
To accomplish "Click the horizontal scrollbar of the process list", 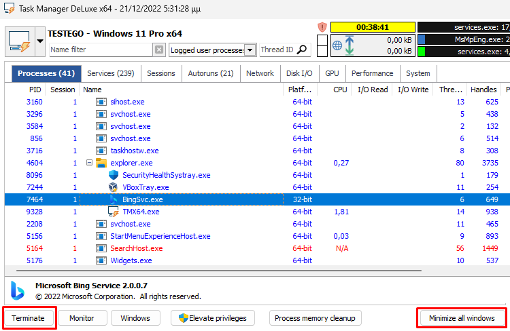I will pyautogui.click(x=218, y=271).
